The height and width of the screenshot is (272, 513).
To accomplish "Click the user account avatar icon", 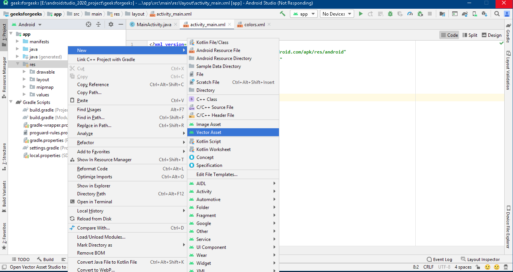I will pos(507,14).
